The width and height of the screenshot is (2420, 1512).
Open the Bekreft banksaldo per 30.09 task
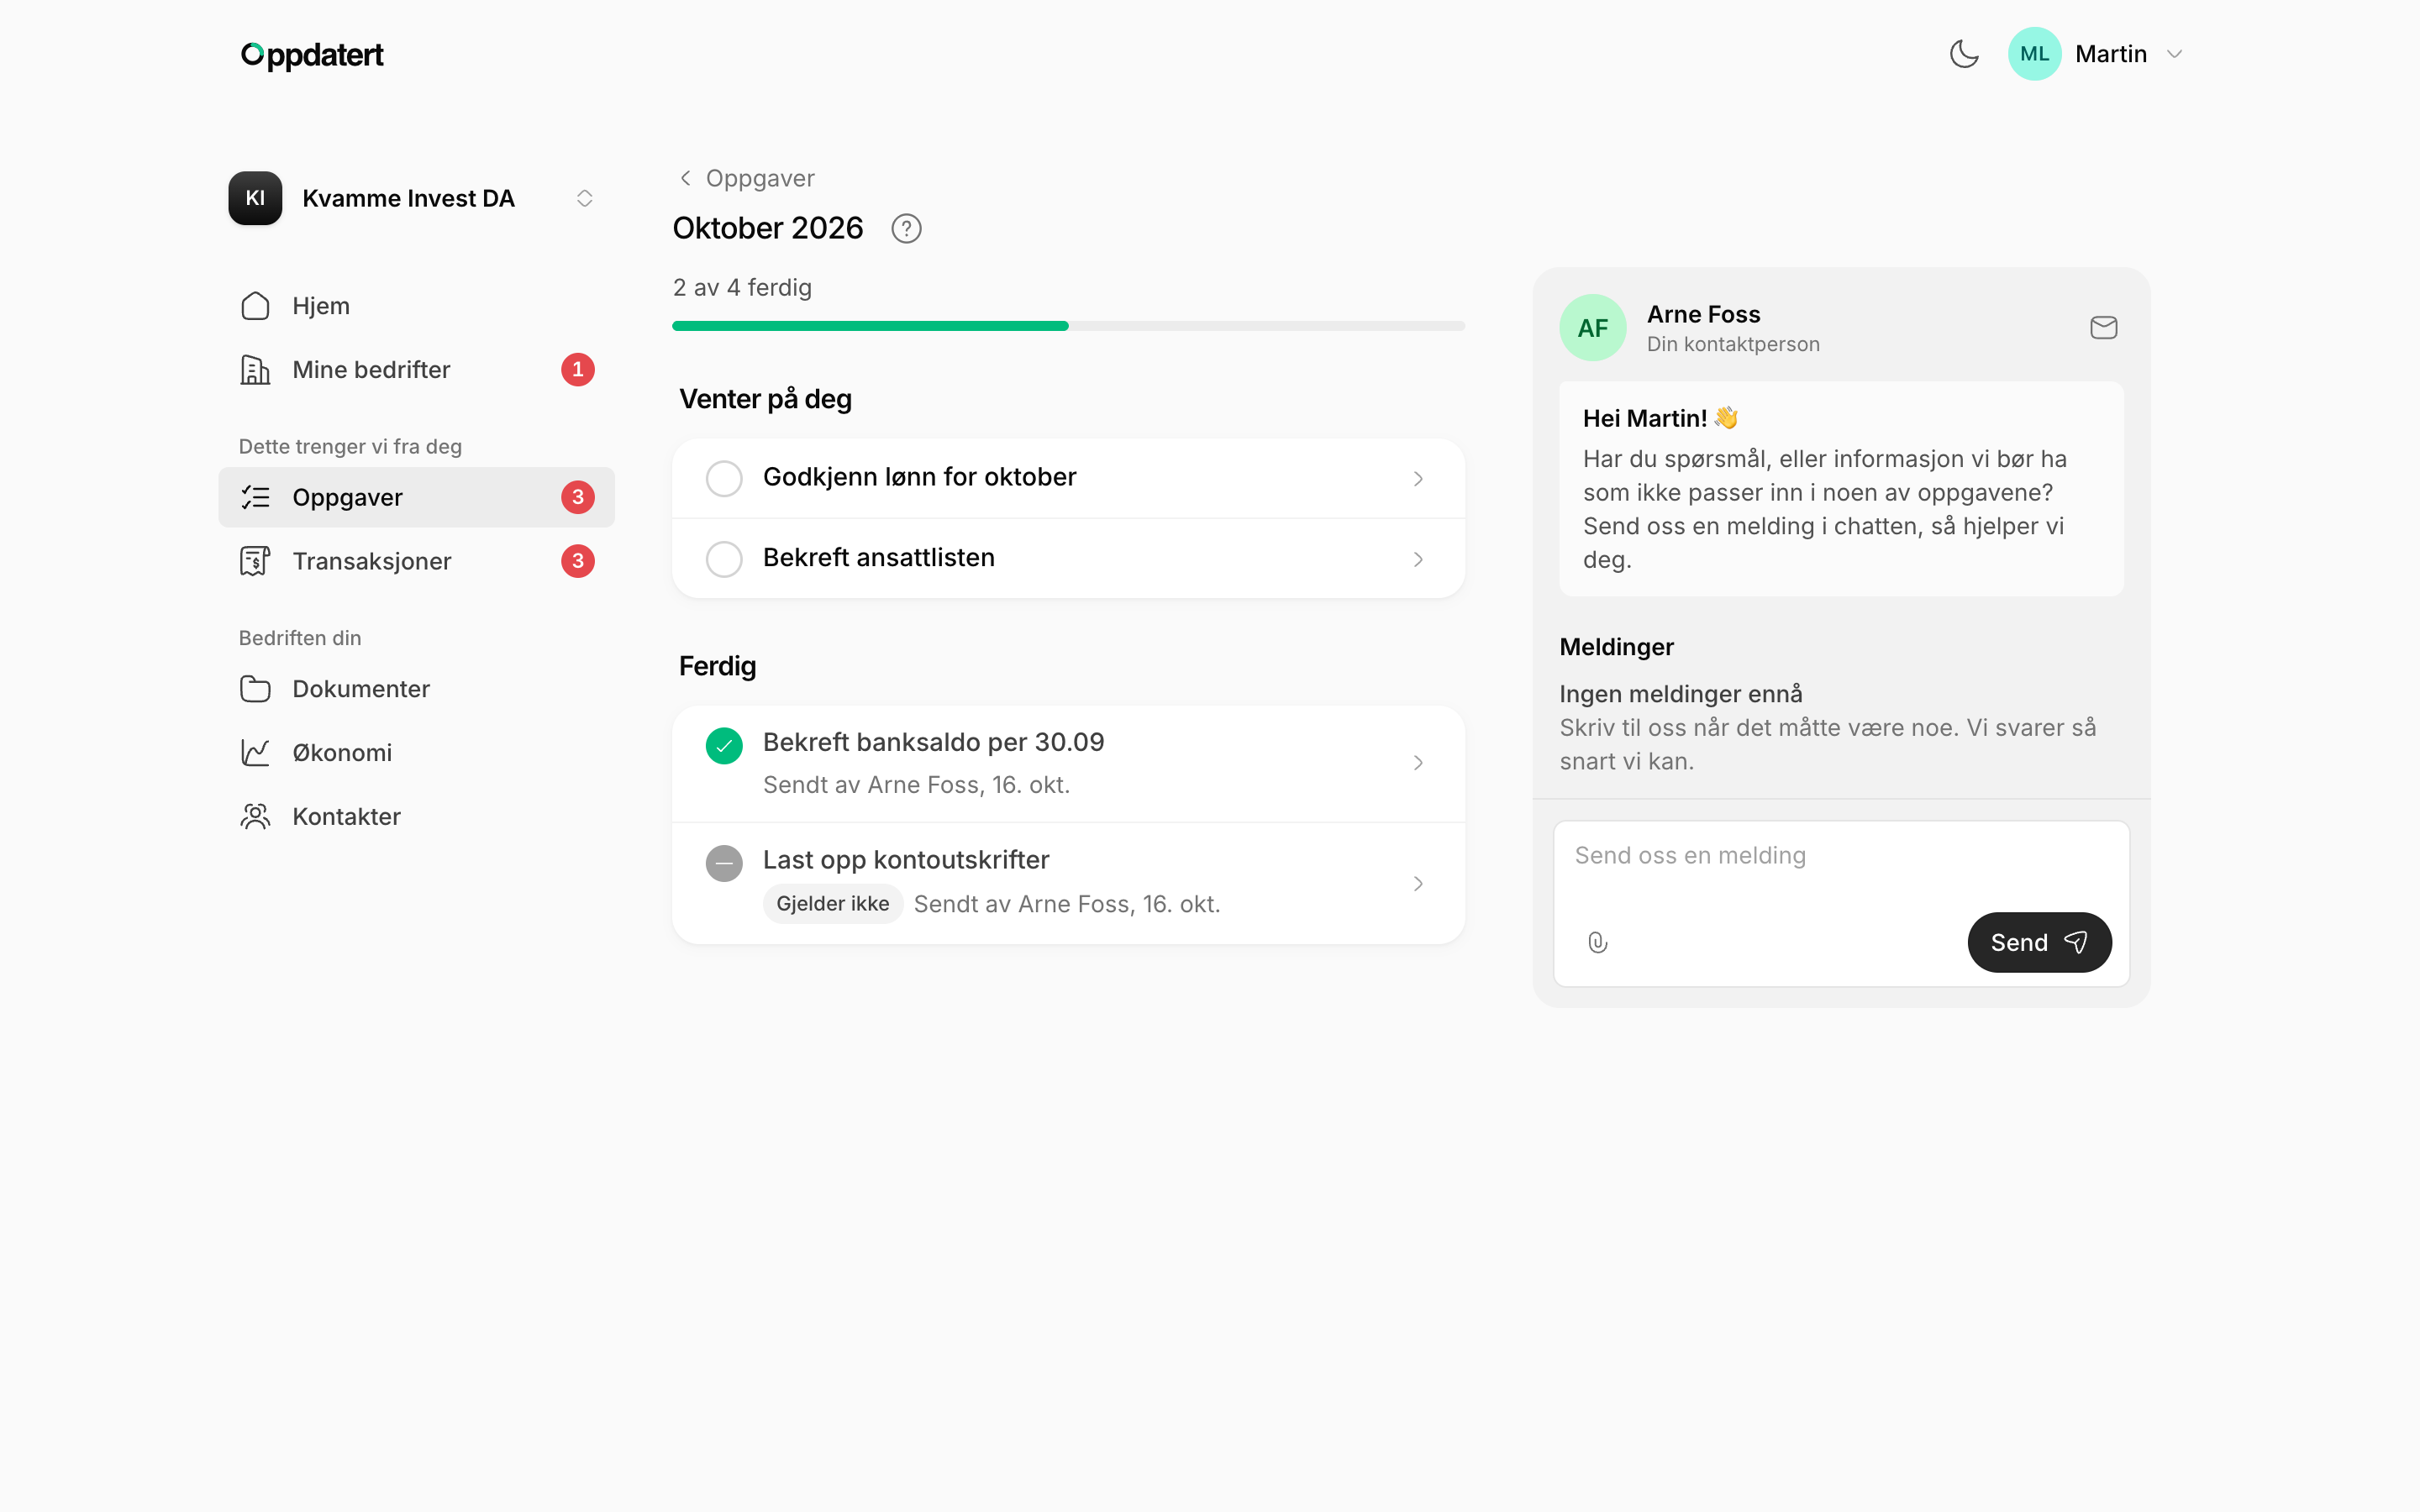(x=1068, y=764)
